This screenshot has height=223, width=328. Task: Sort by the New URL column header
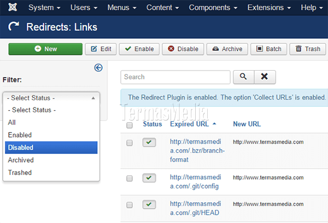[247, 124]
